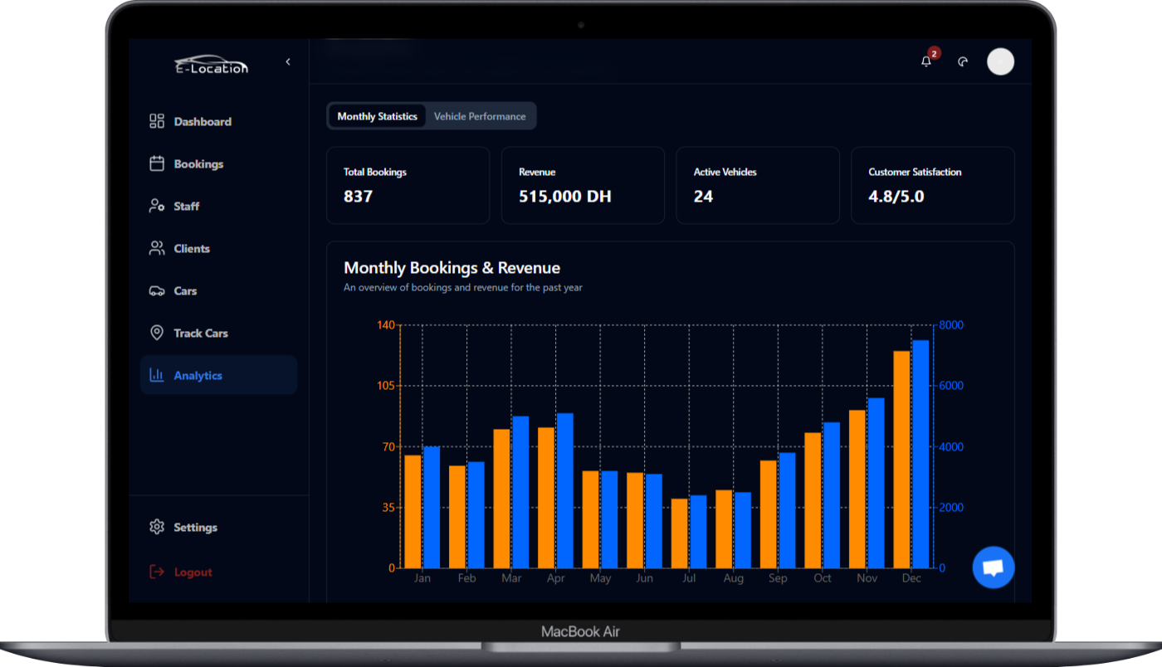Launch the chat bubble widget
1162x667 pixels.
point(993,567)
